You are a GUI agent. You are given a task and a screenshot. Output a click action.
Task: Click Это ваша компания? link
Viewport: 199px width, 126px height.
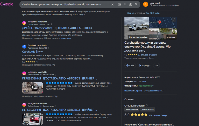coord(154,91)
